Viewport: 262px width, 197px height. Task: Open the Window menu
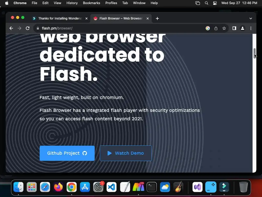139,3
